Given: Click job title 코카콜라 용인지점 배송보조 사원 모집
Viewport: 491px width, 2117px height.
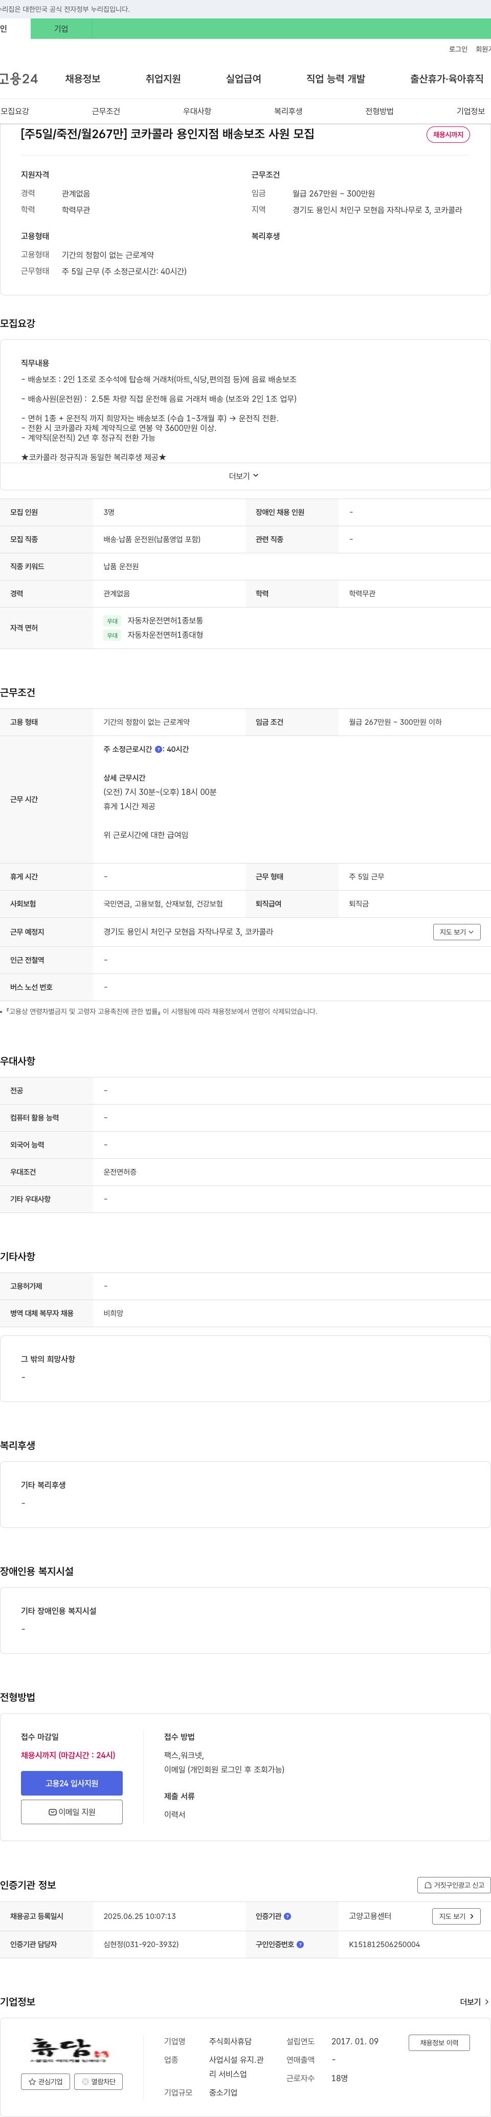Looking at the screenshot, I should 167,134.
